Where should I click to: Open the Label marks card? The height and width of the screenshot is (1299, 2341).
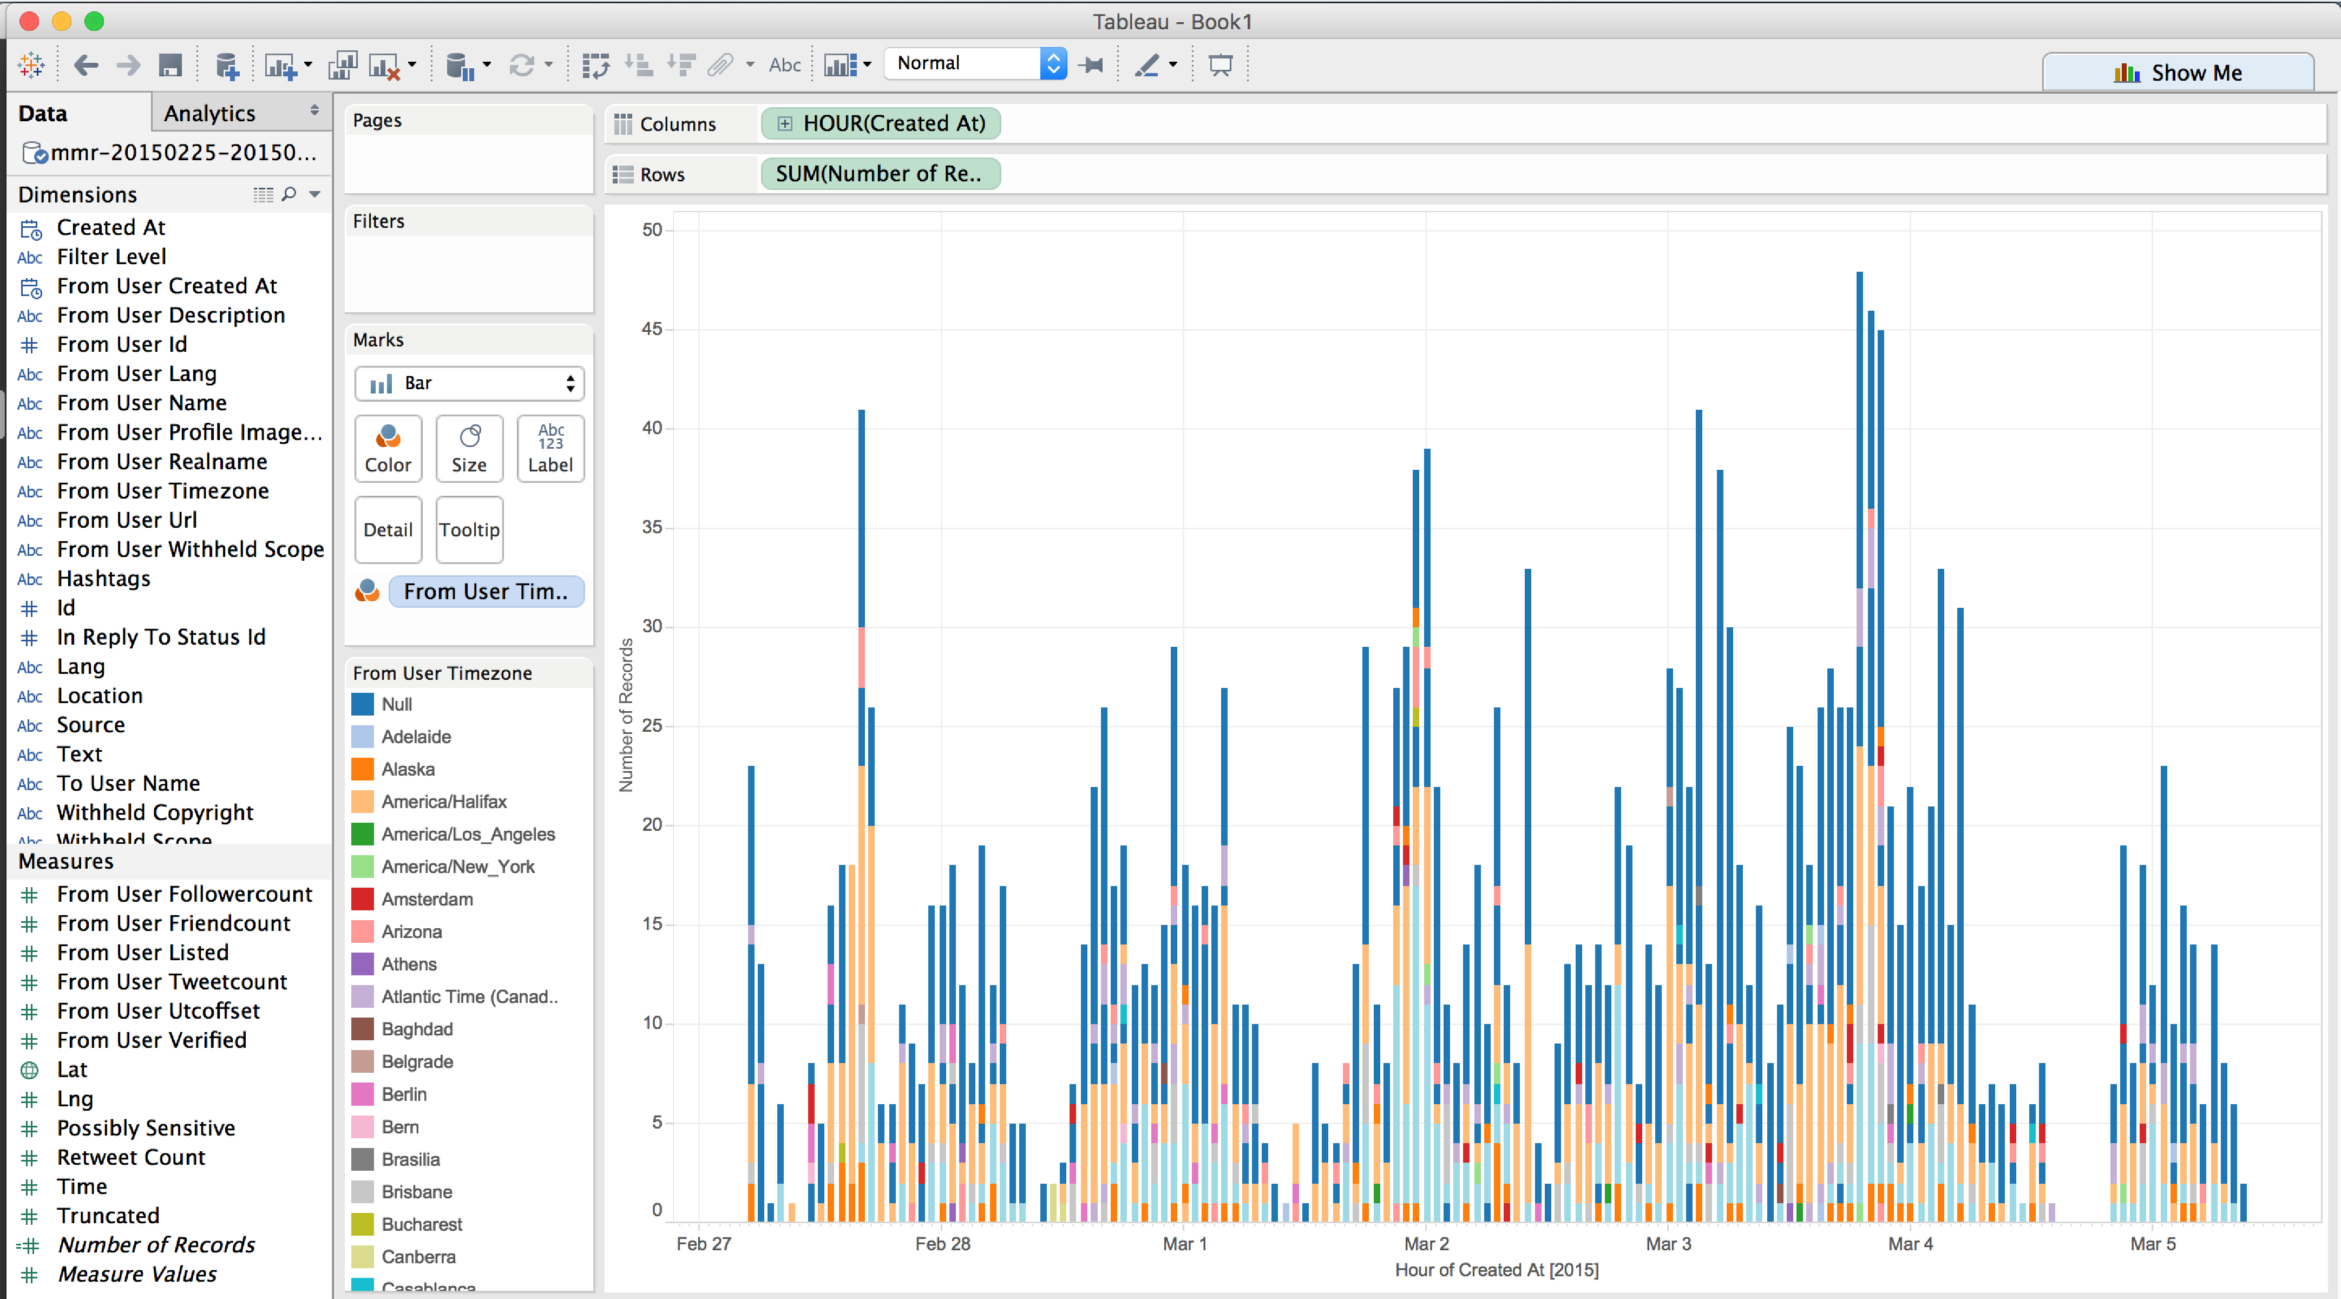[x=550, y=448]
